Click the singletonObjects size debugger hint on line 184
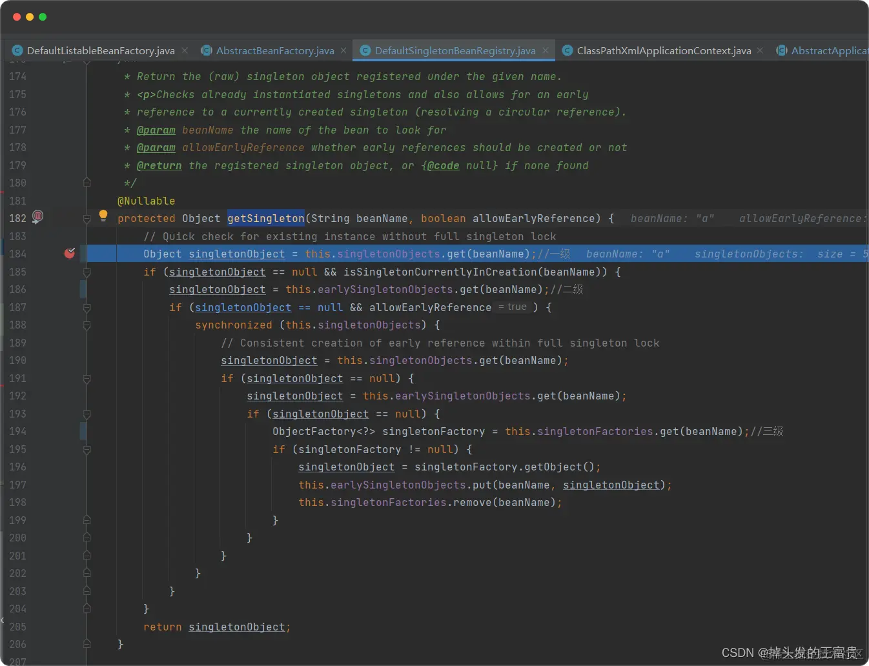The image size is (869, 666). pyautogui.click(x=781, y=254)
